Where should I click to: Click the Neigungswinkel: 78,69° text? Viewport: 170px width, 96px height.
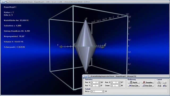pos(14,36)
